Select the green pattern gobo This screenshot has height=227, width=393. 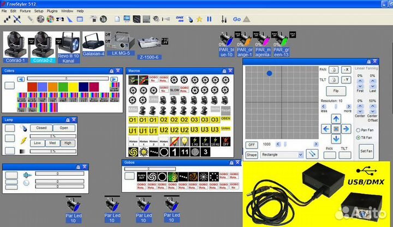coord(172,177)
